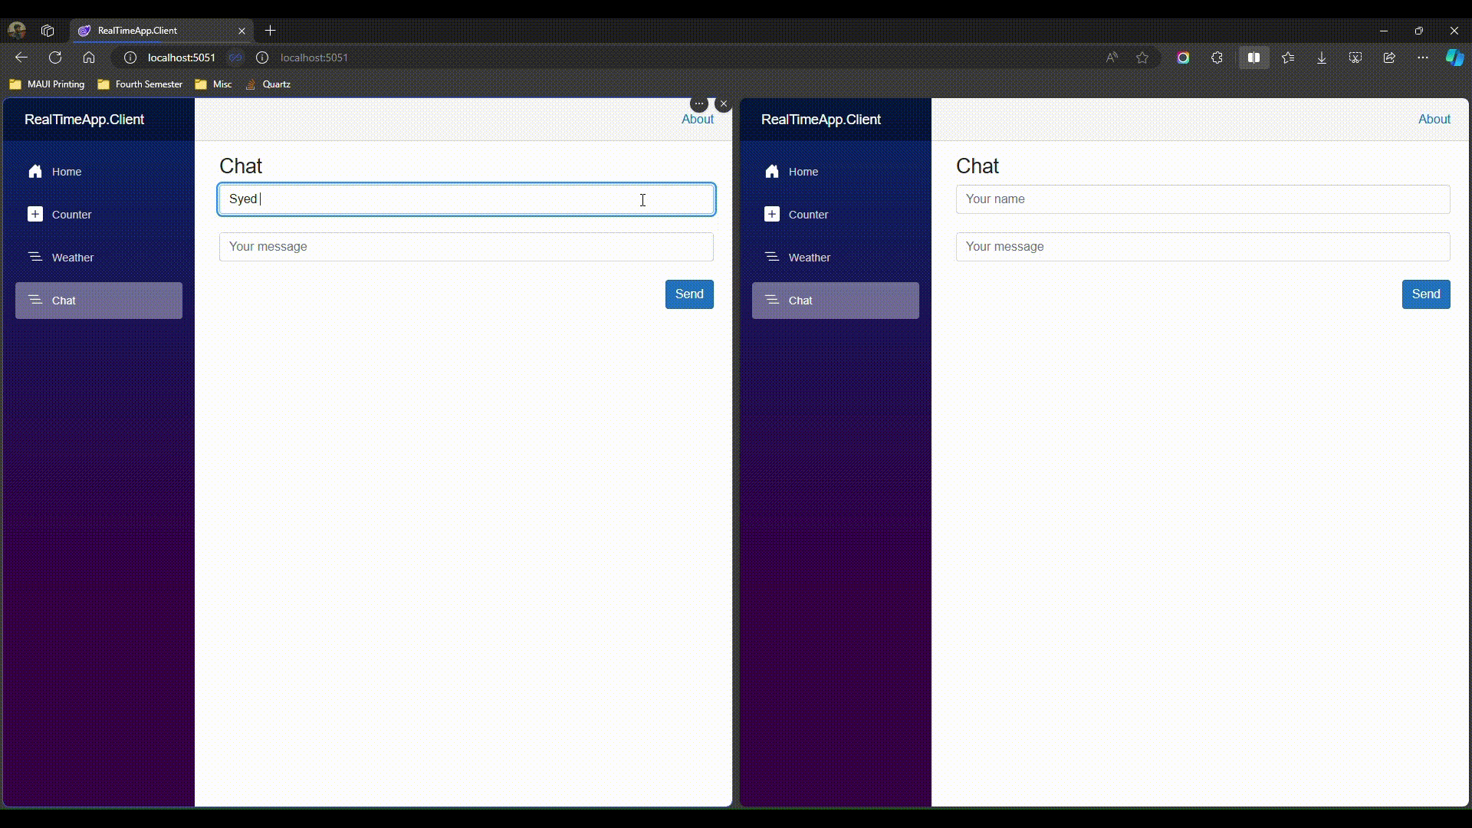Open a new browser tab
1472x828 pixels.
click(270, 31)
